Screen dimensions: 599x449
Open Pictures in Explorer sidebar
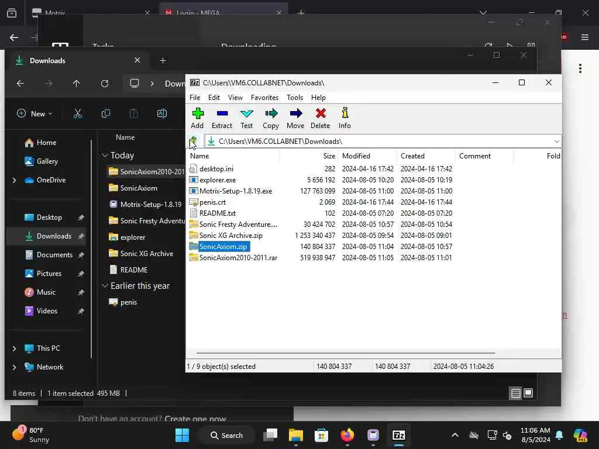48,274
